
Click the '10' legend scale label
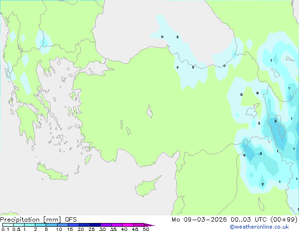tap(59, 229)
